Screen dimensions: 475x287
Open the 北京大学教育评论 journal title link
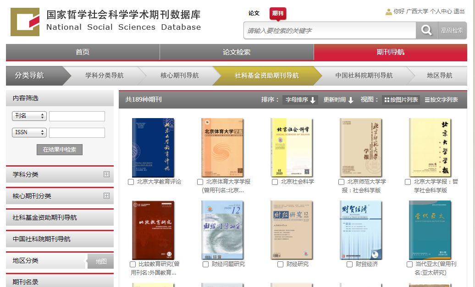coord(159,182)
